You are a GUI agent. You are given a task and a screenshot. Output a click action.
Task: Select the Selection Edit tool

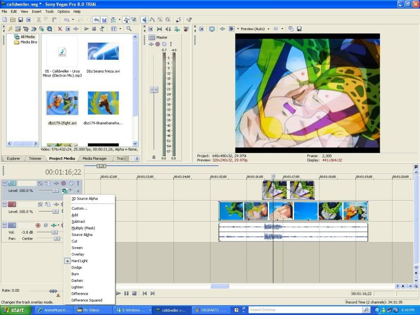click(160, 20)
